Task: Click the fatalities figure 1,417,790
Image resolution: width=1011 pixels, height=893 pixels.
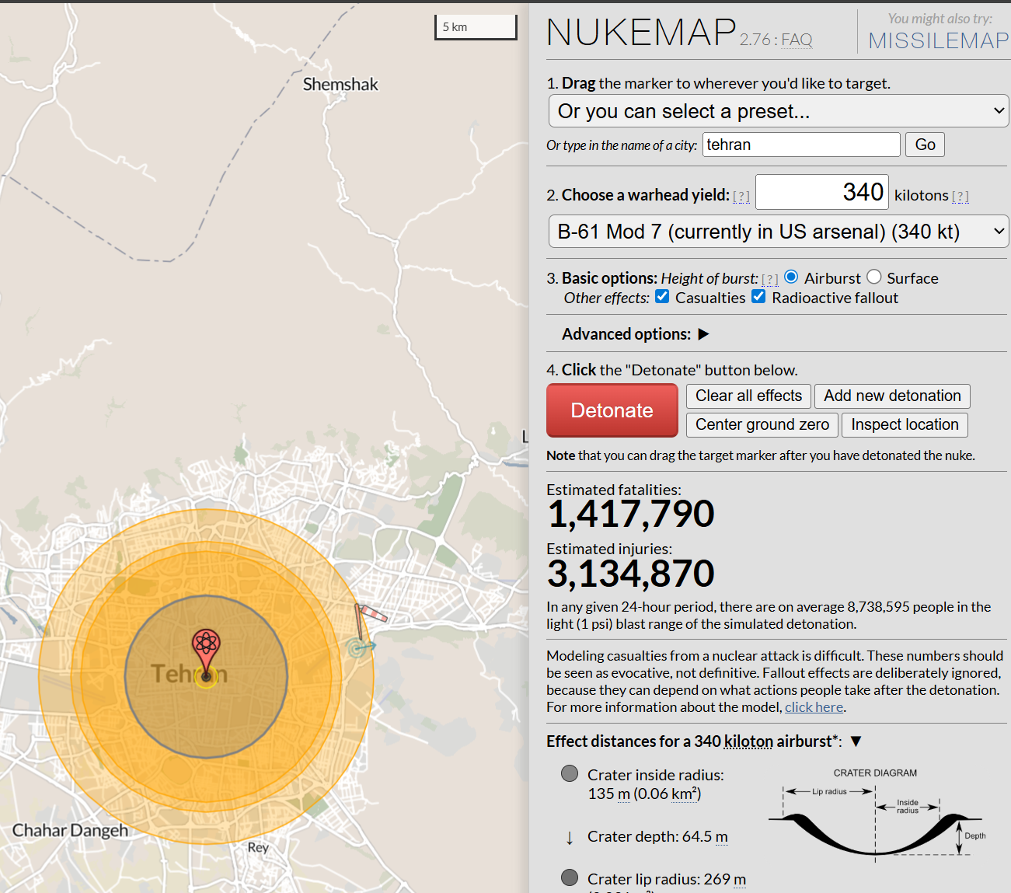Action: tap(630, 514)
